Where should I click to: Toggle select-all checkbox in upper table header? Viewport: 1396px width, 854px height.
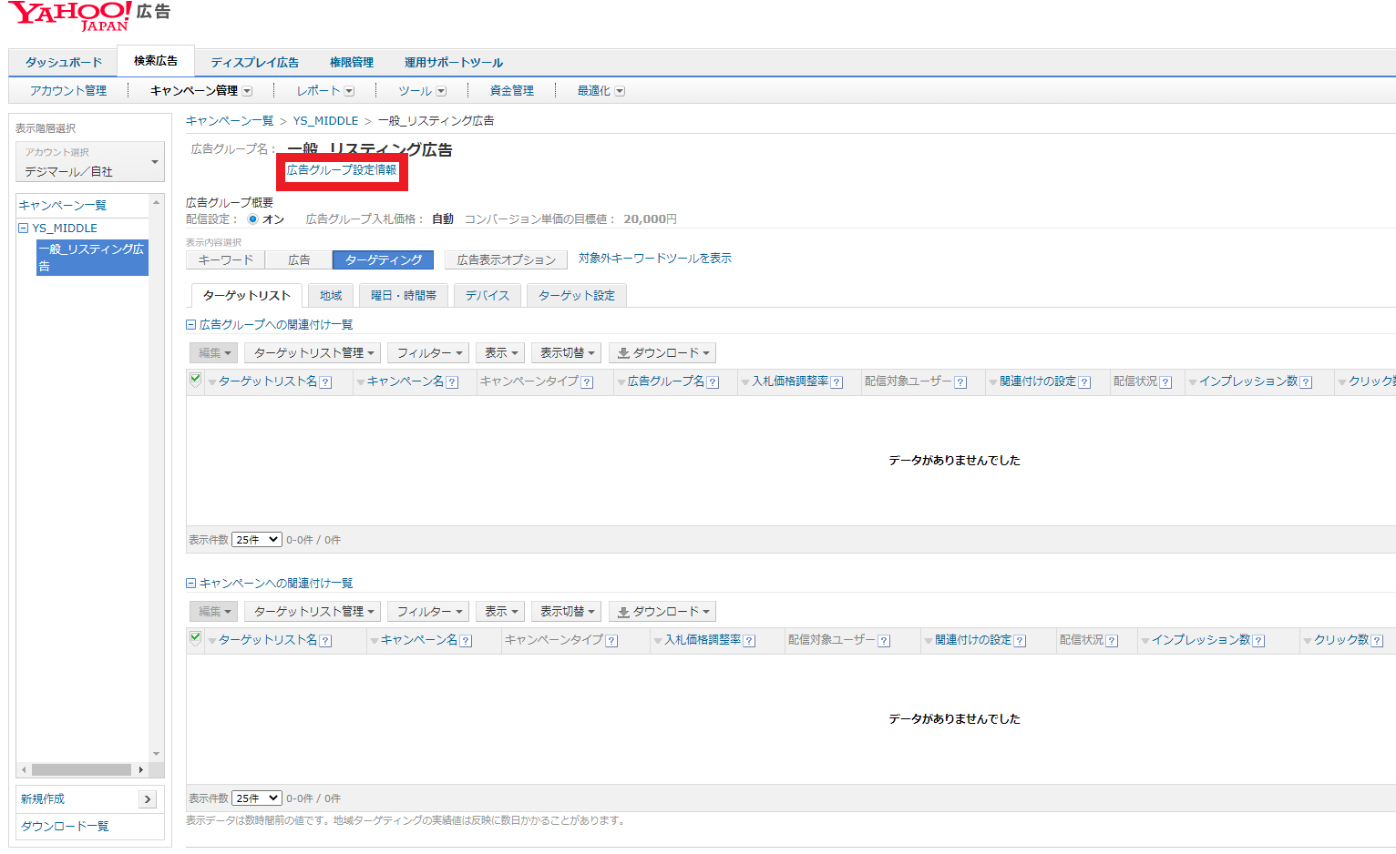pyautogui.click(x=195, y=380)
